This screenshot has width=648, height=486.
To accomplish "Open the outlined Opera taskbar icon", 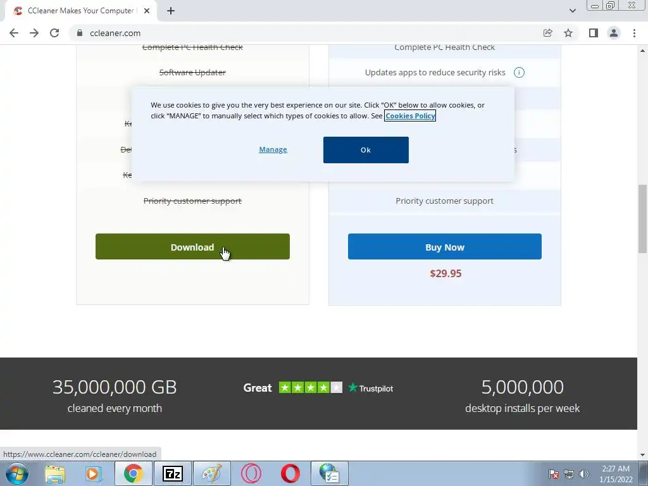I will point(251,473).
